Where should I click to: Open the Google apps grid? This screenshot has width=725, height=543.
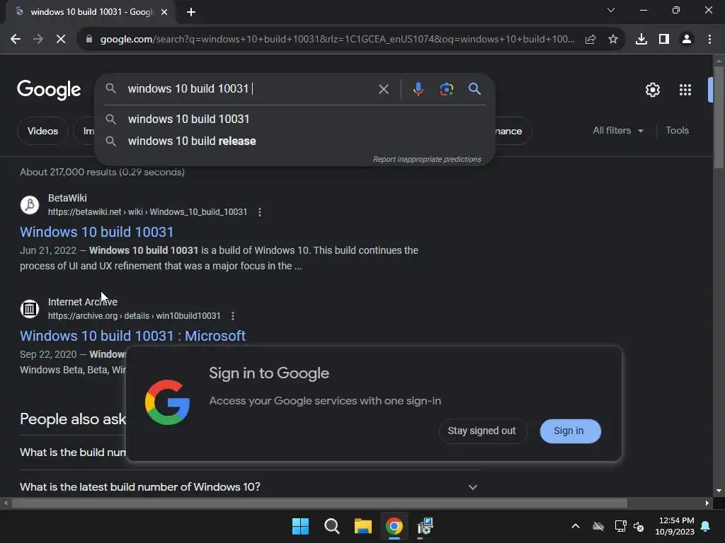(685, 90)
